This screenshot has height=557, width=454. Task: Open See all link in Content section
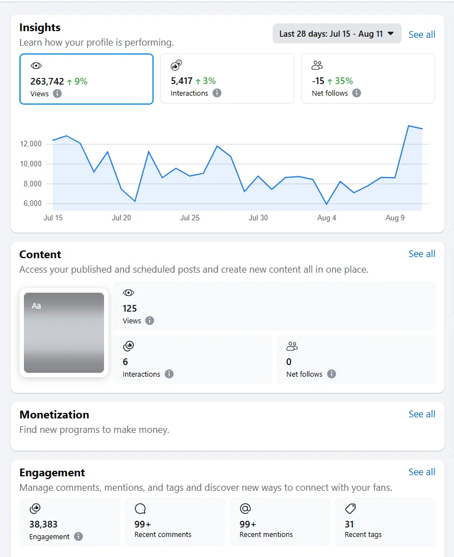[422, 254]
